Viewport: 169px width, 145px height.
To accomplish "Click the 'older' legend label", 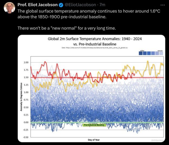I will (x=142, y=51).
